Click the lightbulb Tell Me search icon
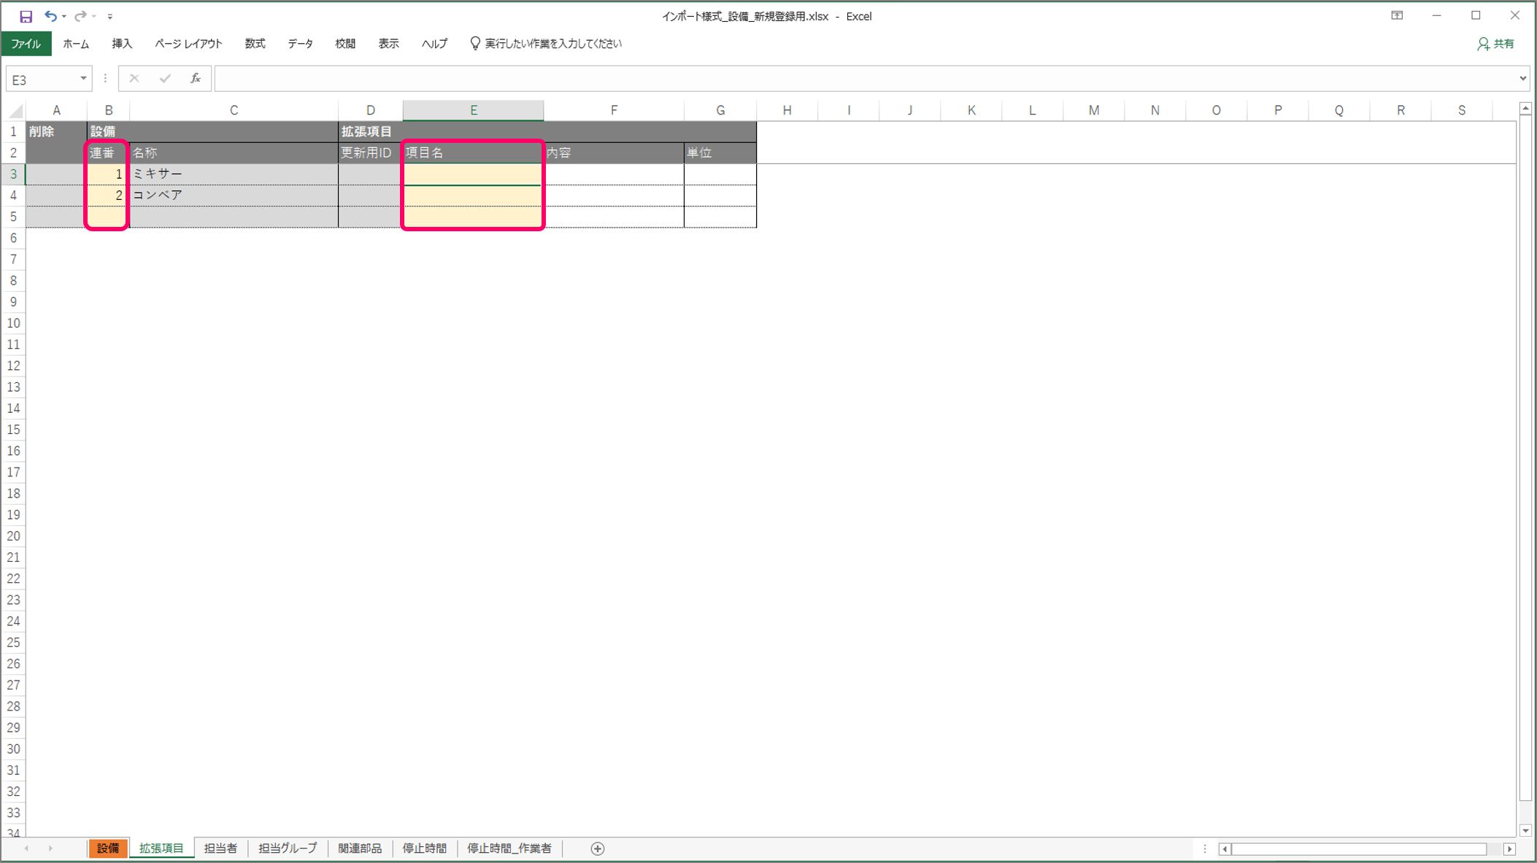1537x863 pixels. 475,44
